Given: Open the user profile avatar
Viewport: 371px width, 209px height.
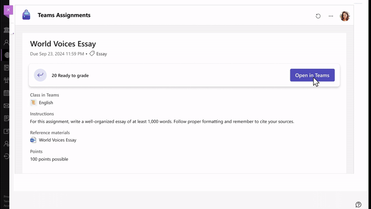Looking at the screenshot, I should (x=345, y=16).
